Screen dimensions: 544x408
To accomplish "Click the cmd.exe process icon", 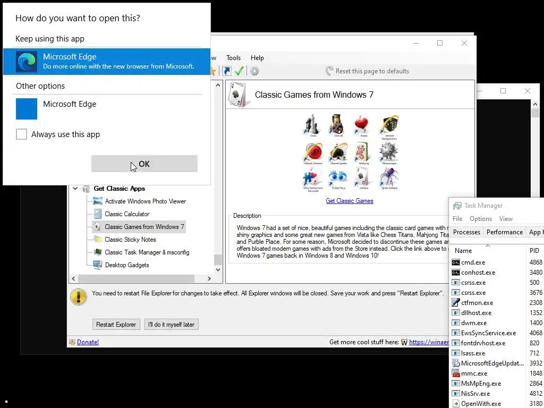I will tap(455, 262).
